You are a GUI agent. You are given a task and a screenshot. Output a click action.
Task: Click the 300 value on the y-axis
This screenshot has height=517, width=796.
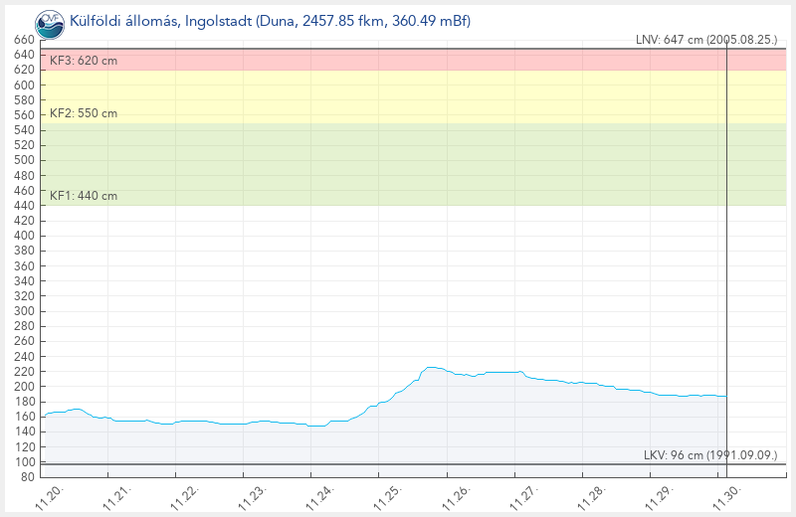(x=24, y=311)
